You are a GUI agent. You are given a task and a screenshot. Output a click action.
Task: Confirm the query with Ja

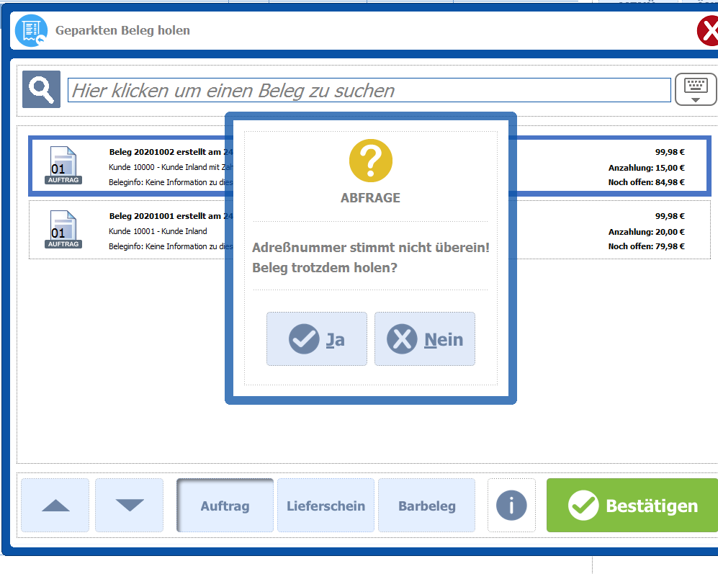(317, 339)
